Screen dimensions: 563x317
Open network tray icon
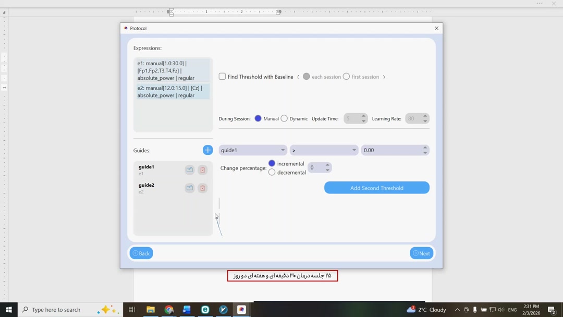(492, 310)
